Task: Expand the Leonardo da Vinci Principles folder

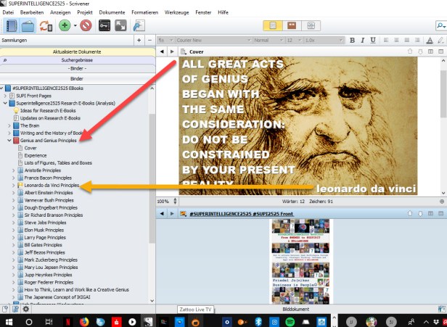Action: point(14,186)
